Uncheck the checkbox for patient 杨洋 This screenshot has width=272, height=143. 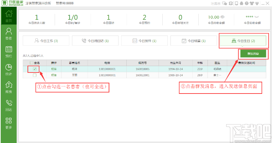[x=35, y=69]
